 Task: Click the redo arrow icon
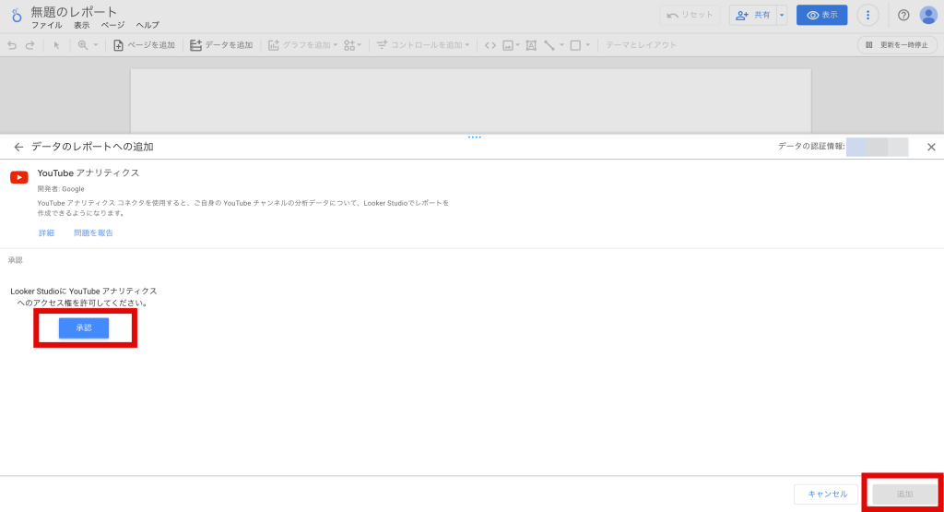click(29, 45)
